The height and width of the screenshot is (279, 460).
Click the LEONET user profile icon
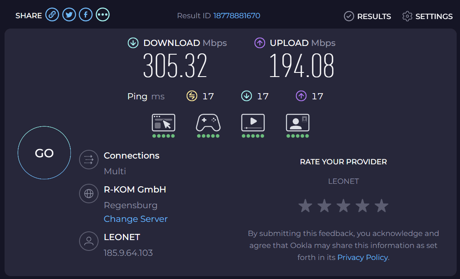(x=89, y=241)
